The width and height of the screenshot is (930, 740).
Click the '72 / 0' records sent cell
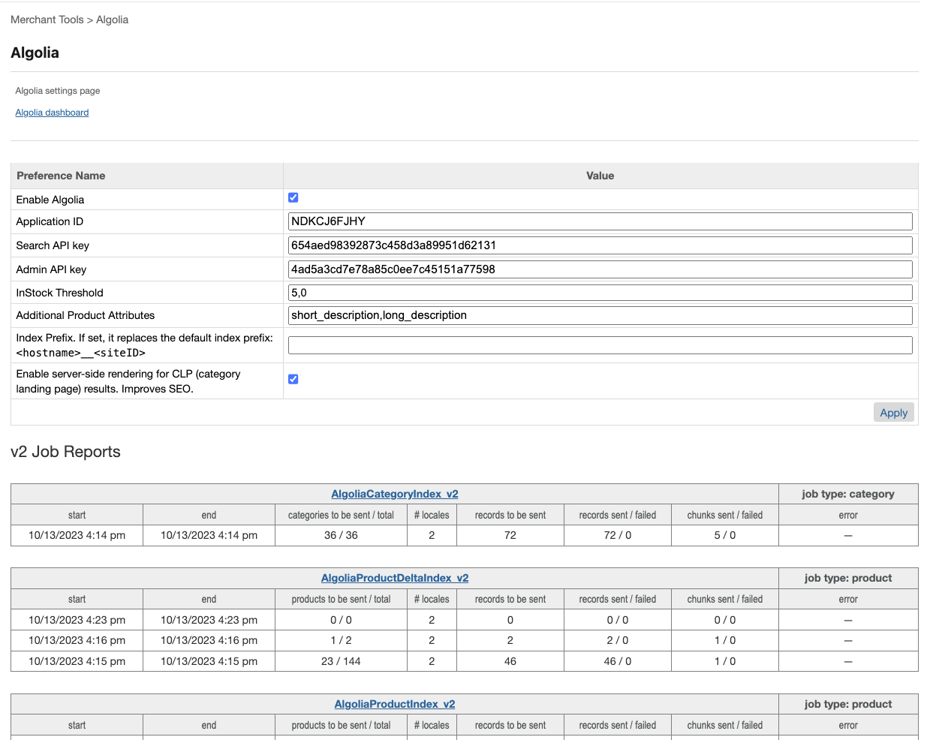click(x=618, y=535)
